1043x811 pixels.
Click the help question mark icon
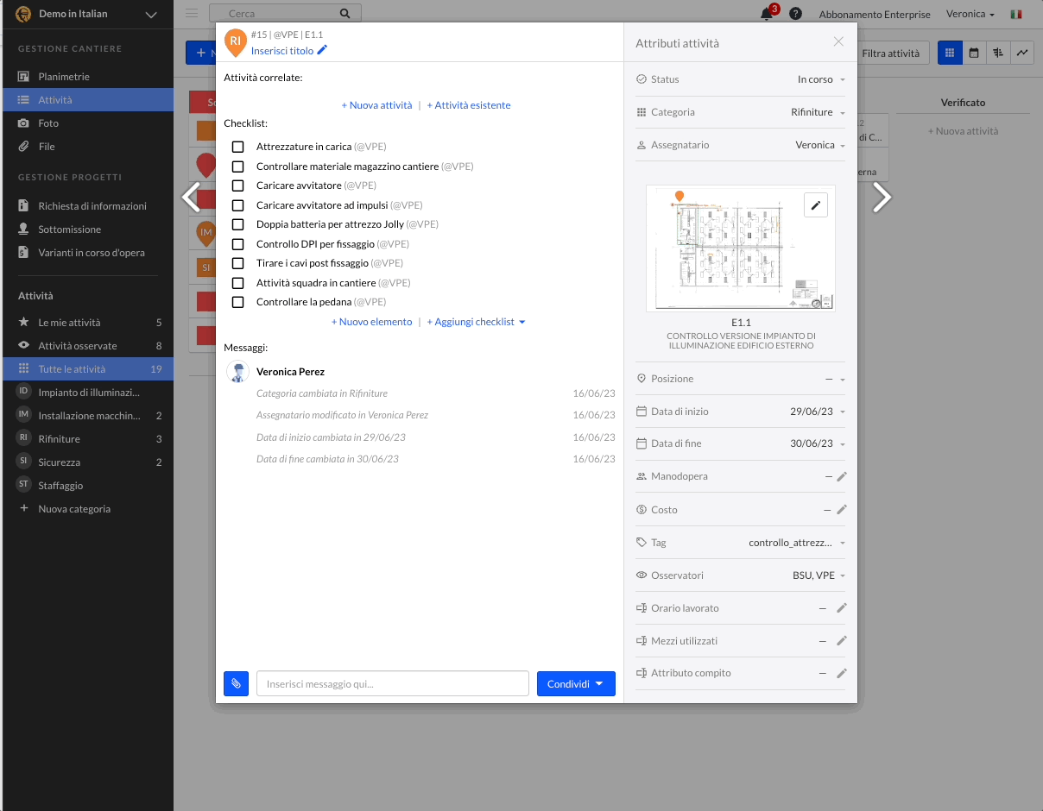click(795, 14)
